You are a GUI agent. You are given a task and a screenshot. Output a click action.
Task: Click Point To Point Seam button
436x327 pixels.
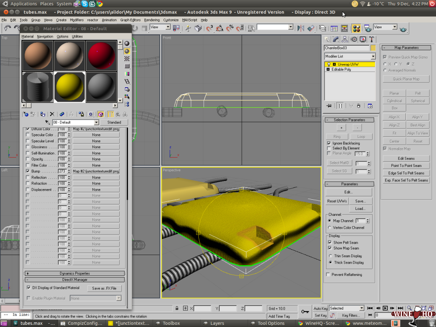[406, 166]
